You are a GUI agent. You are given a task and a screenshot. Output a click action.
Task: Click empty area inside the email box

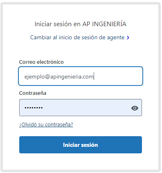pyautogui.click(x=118, y=76)
